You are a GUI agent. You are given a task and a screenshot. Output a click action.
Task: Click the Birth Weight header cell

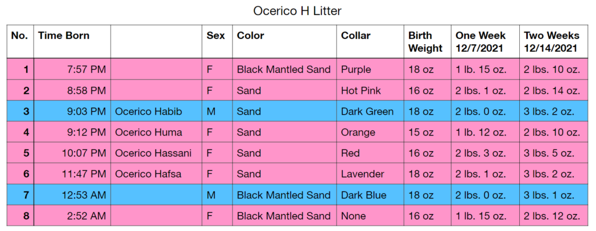[428, 42]
